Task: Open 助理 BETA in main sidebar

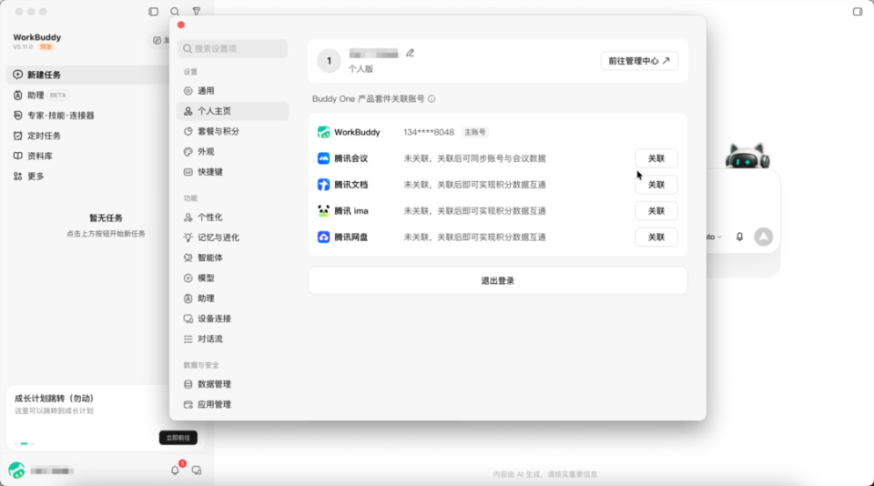Action: (87, 96)
